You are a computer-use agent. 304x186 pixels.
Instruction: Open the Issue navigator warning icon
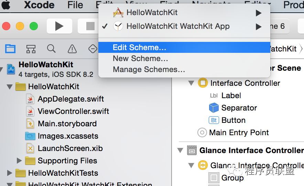(x=72, y=49)
